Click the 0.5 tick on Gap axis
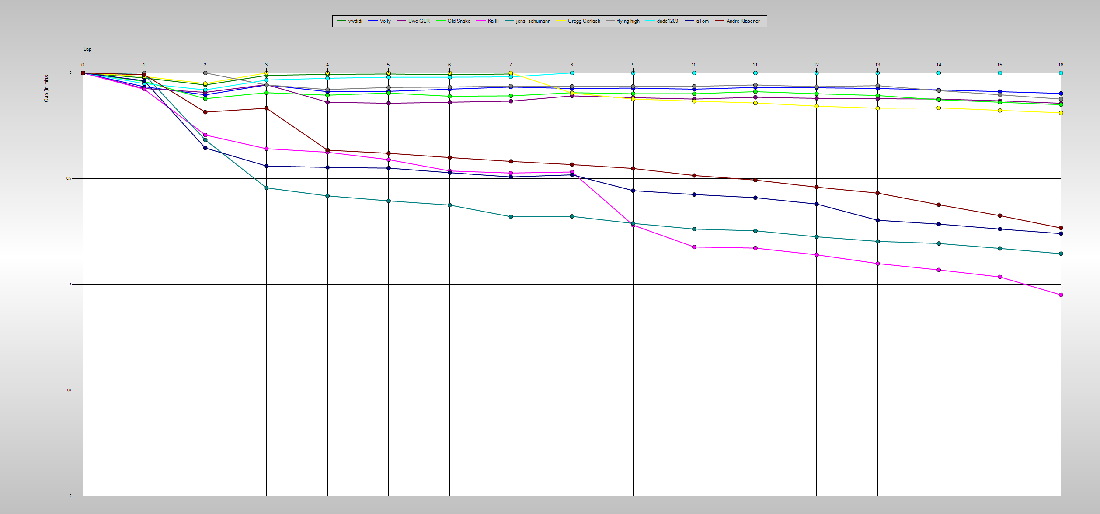 pos(69,179)
